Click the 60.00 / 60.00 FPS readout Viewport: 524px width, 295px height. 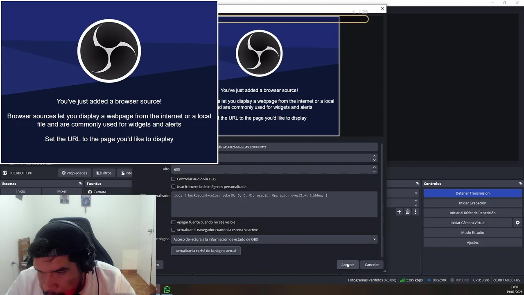tap(507, 280)
